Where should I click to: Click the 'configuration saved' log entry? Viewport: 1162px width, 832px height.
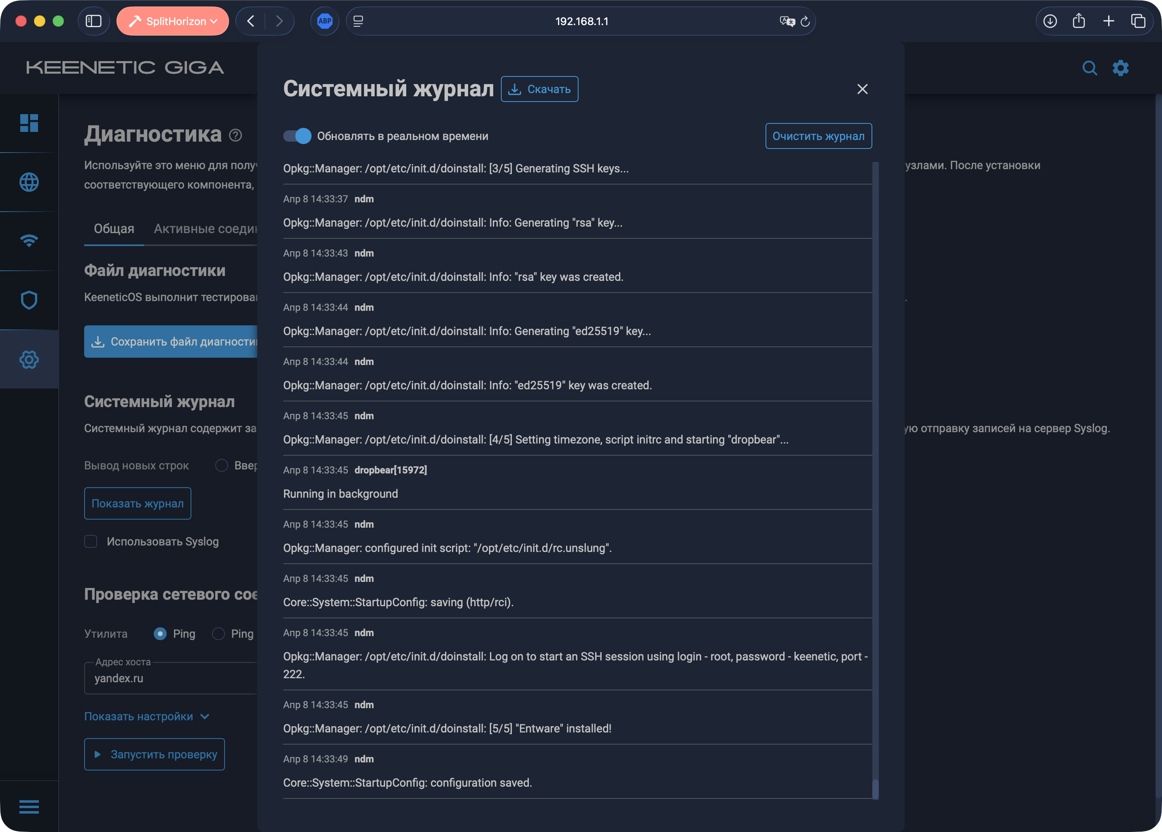[x=408, y=783]
